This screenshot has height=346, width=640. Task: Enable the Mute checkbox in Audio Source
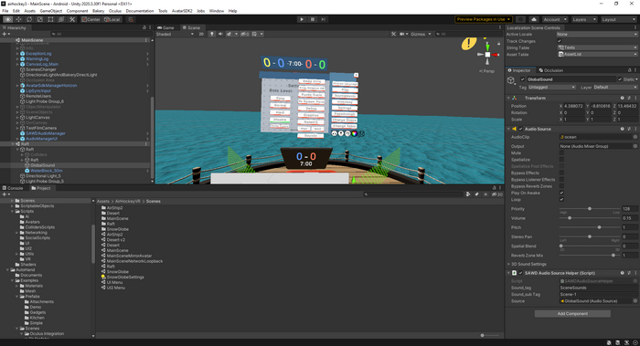(561, 152)
